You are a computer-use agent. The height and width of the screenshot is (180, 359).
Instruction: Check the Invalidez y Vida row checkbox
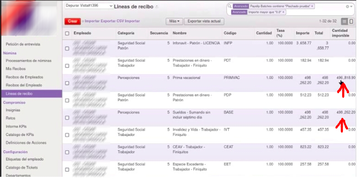[x=67, y=135]
